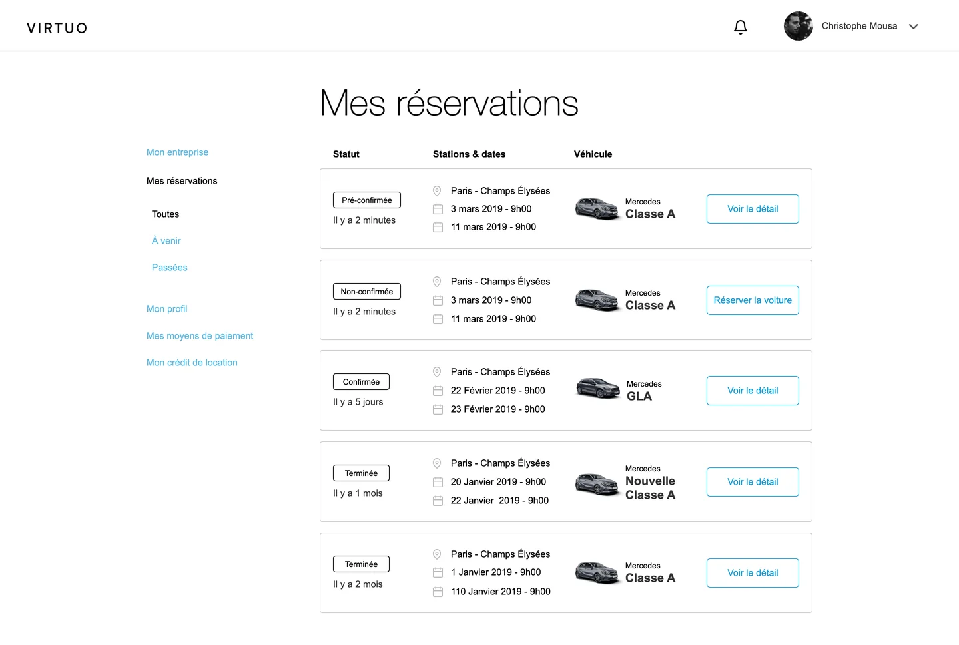The image size is (959, 645).
Task: Click the Terminée badge dated 2 mois ago
Action: [x=361, y=564]
